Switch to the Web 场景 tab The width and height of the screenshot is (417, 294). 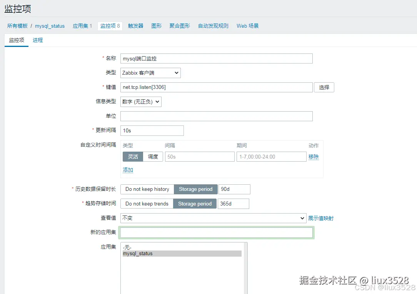pyautogui.click(x=247, y=26)
